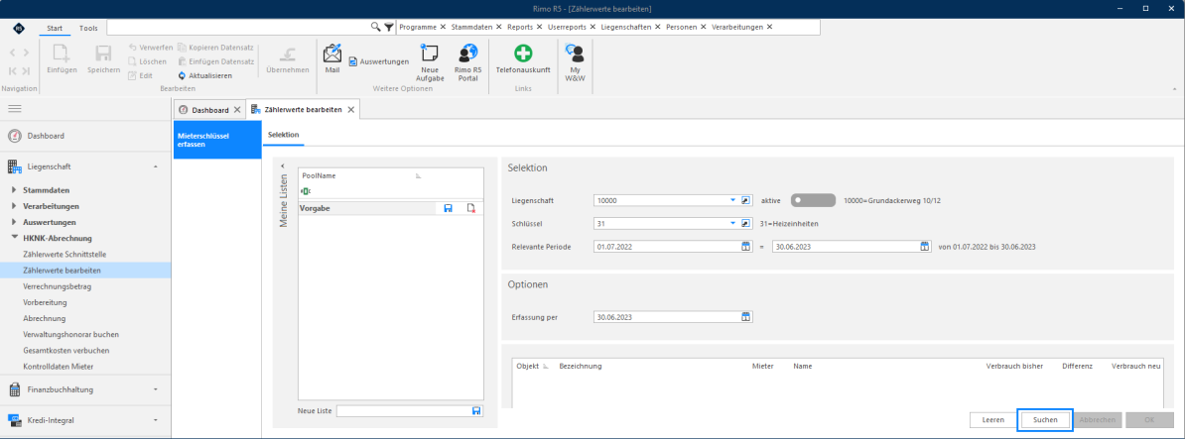Image resolution: width=1185 pixels, height=439 pixels.
Task: Click the green Excel filter icon under PoolName
Action: 306,191
